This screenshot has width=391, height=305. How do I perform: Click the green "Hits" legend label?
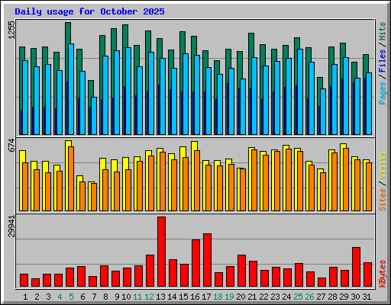382,31
